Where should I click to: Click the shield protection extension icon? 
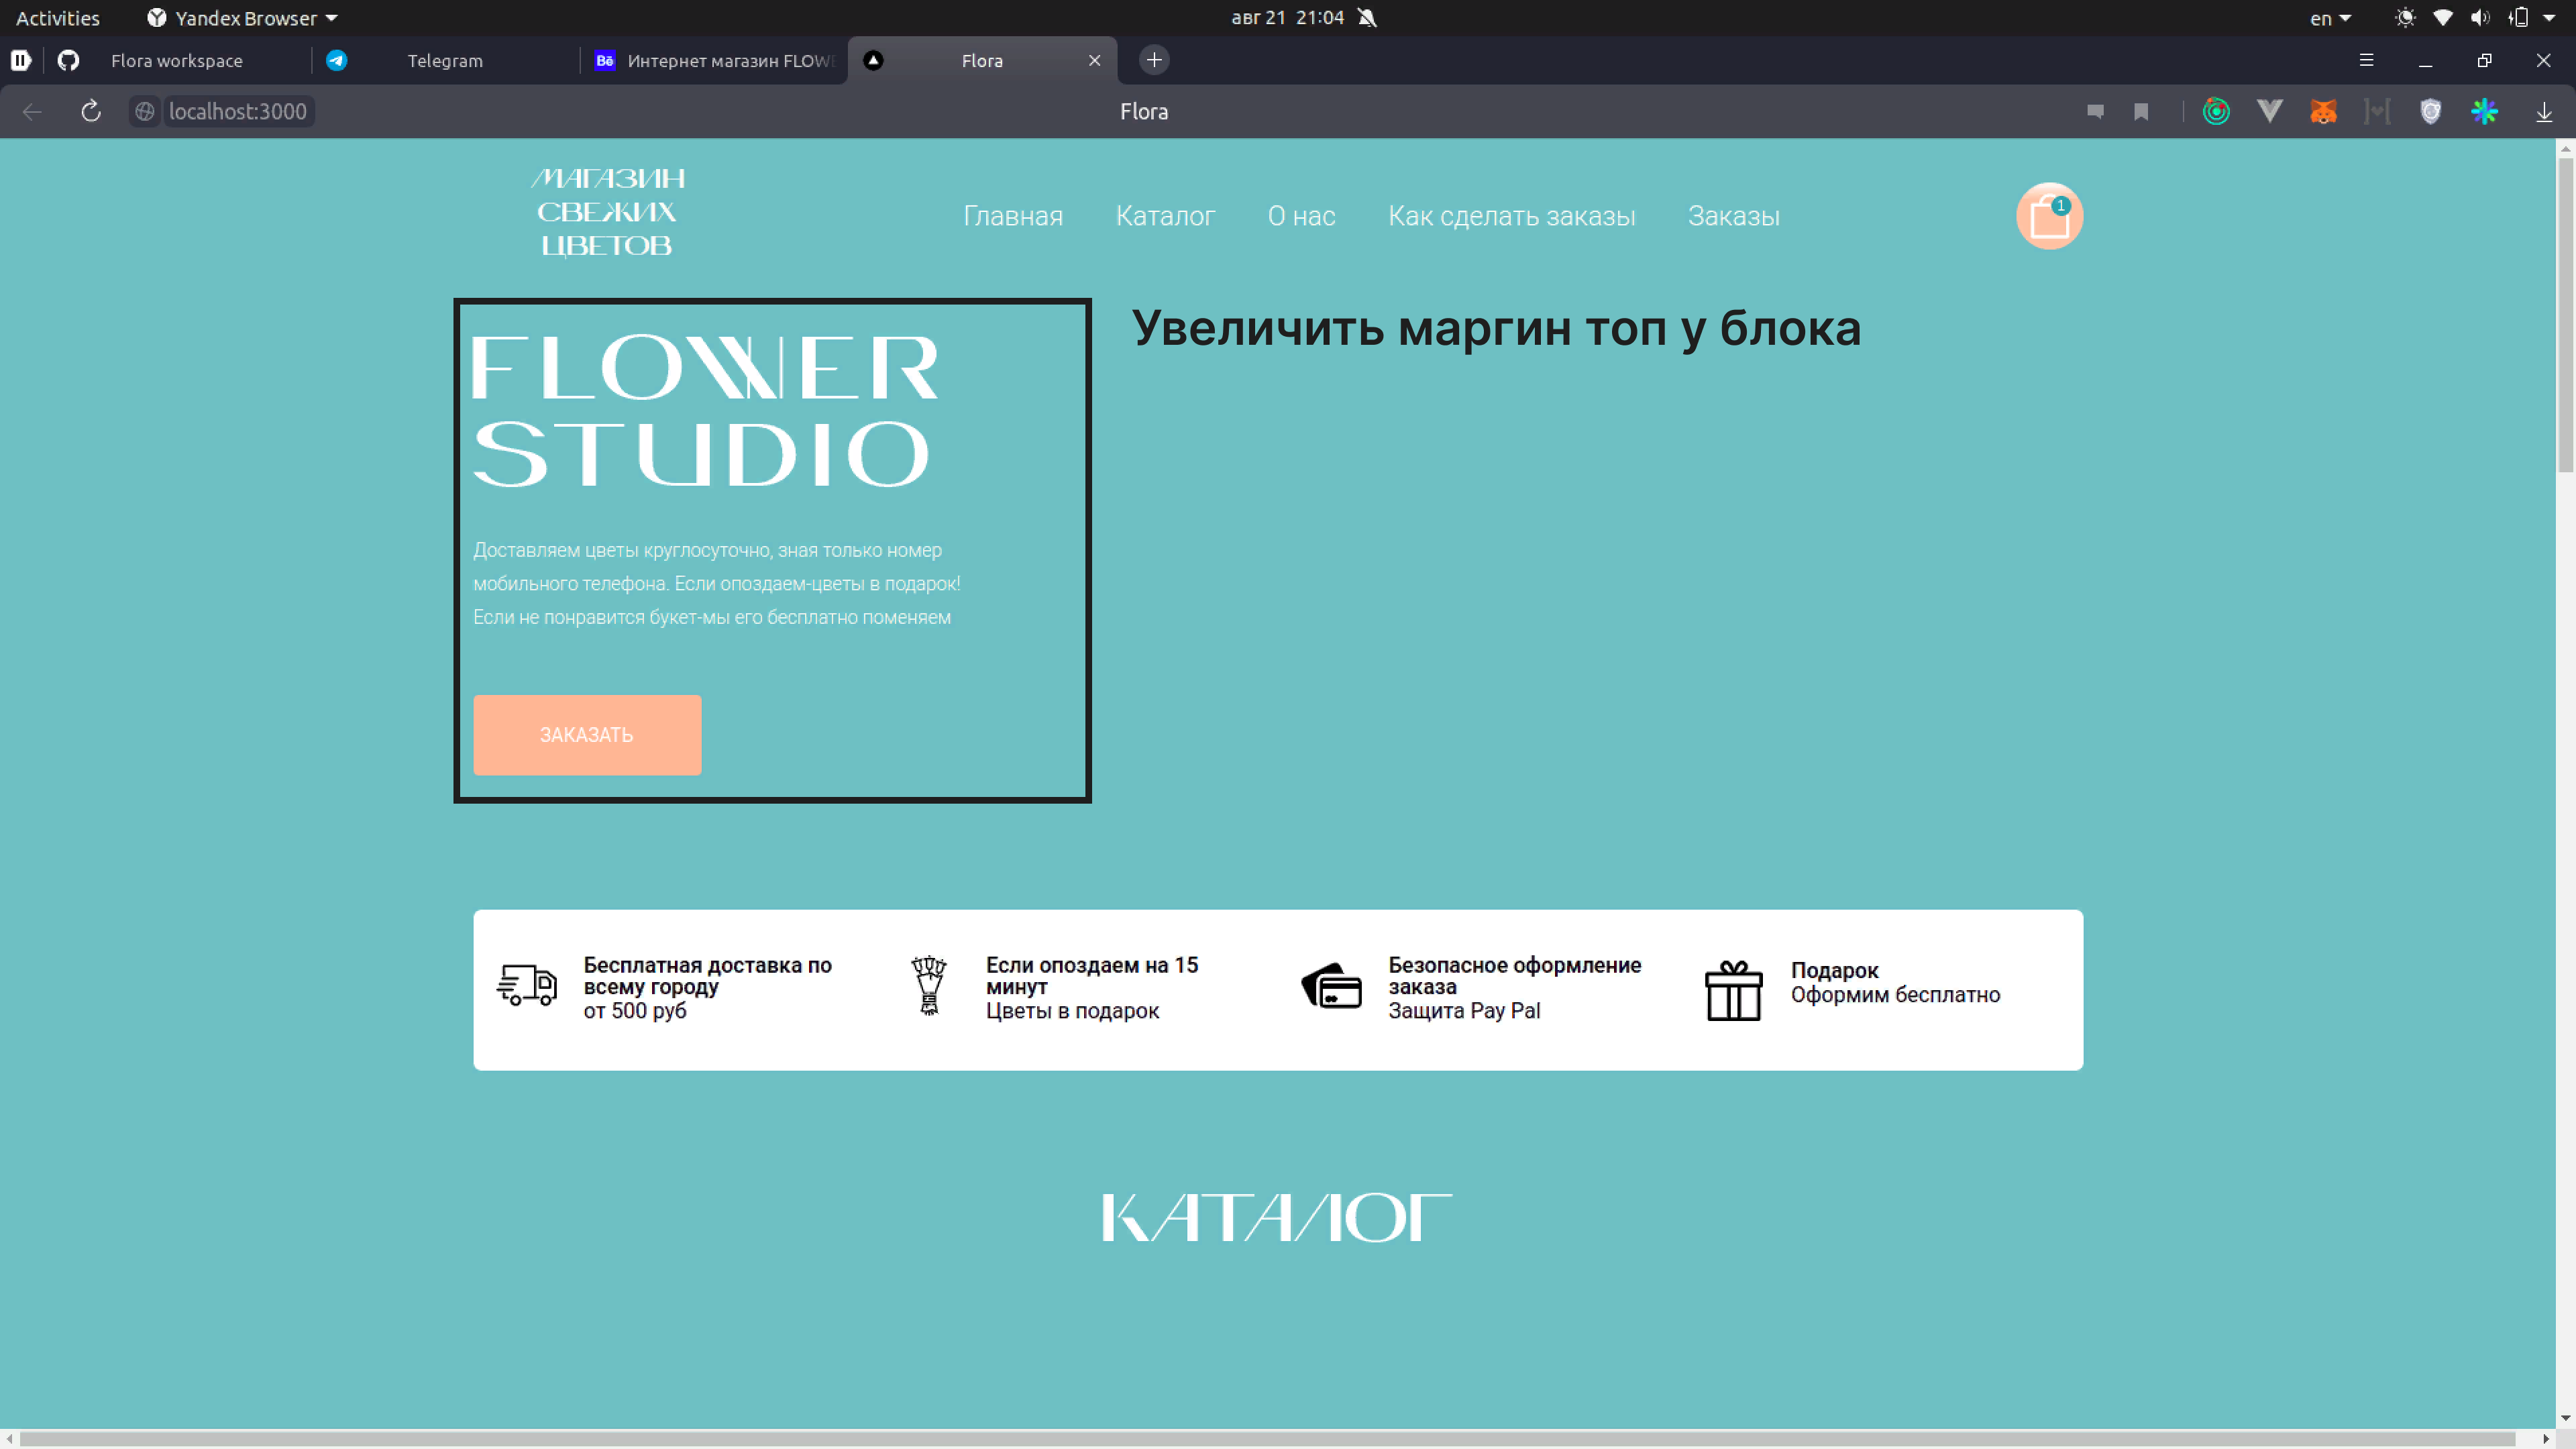2430,111
